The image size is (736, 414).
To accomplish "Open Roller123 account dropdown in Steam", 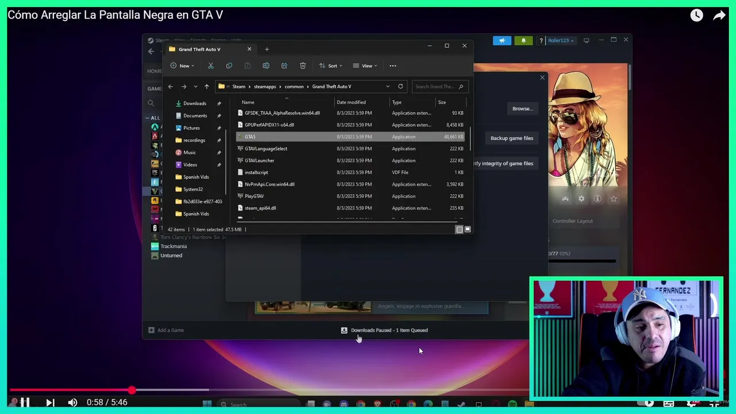I will coord(561,41).
